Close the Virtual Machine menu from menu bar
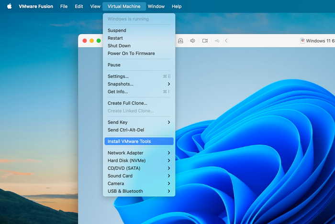 tap(124, 6)
